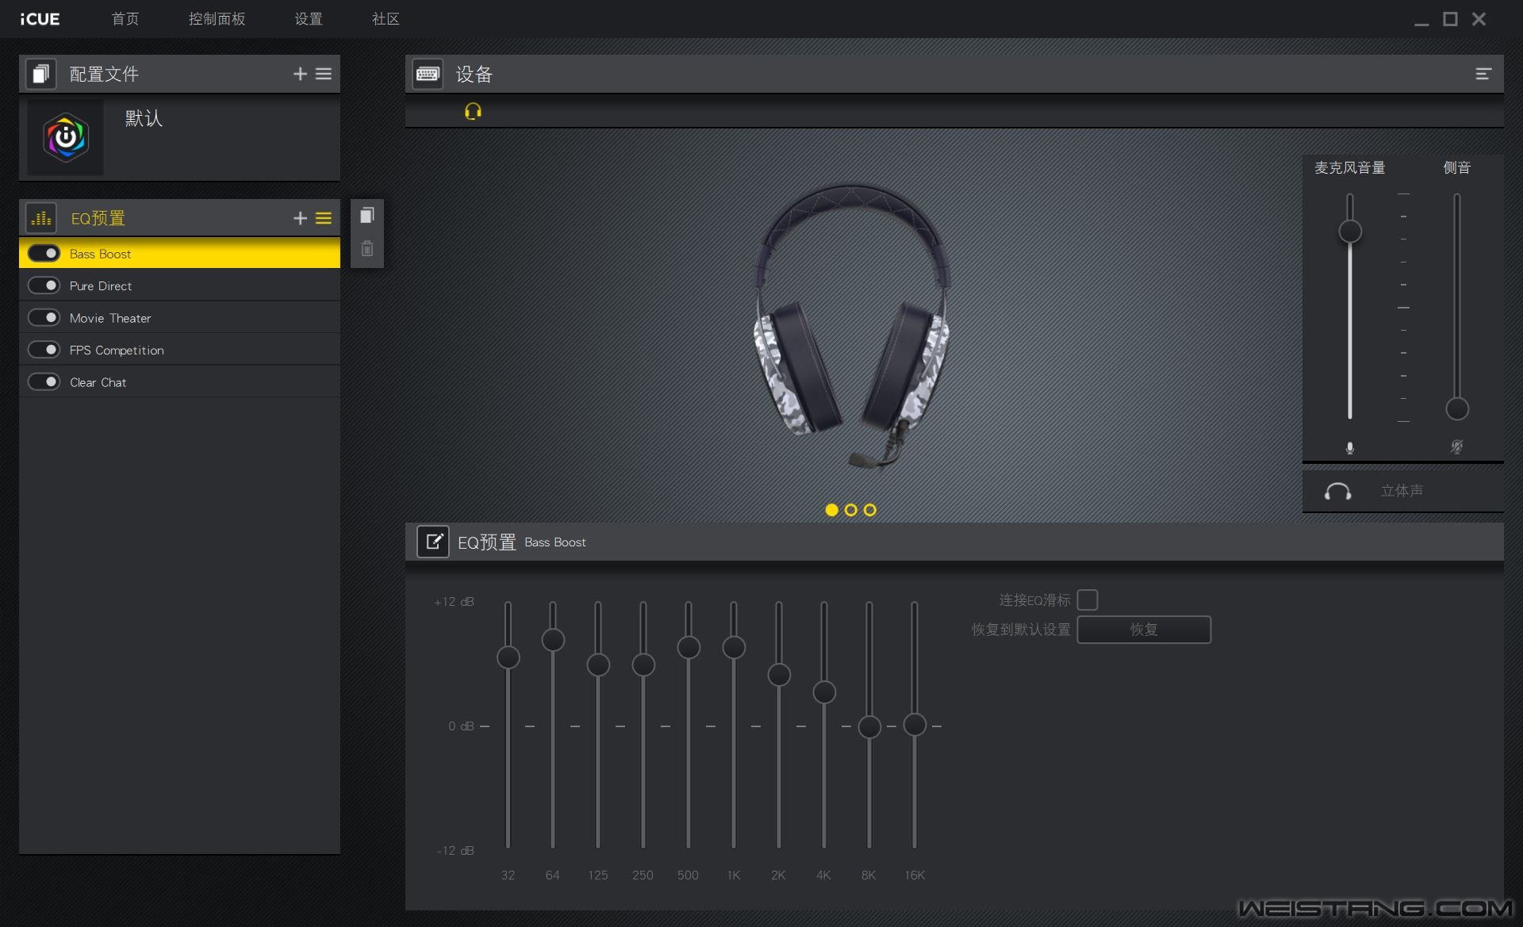Open the EQ presets menu icon
The height and width of the screenshot is (927, 1523).
[x=324, y=218]
